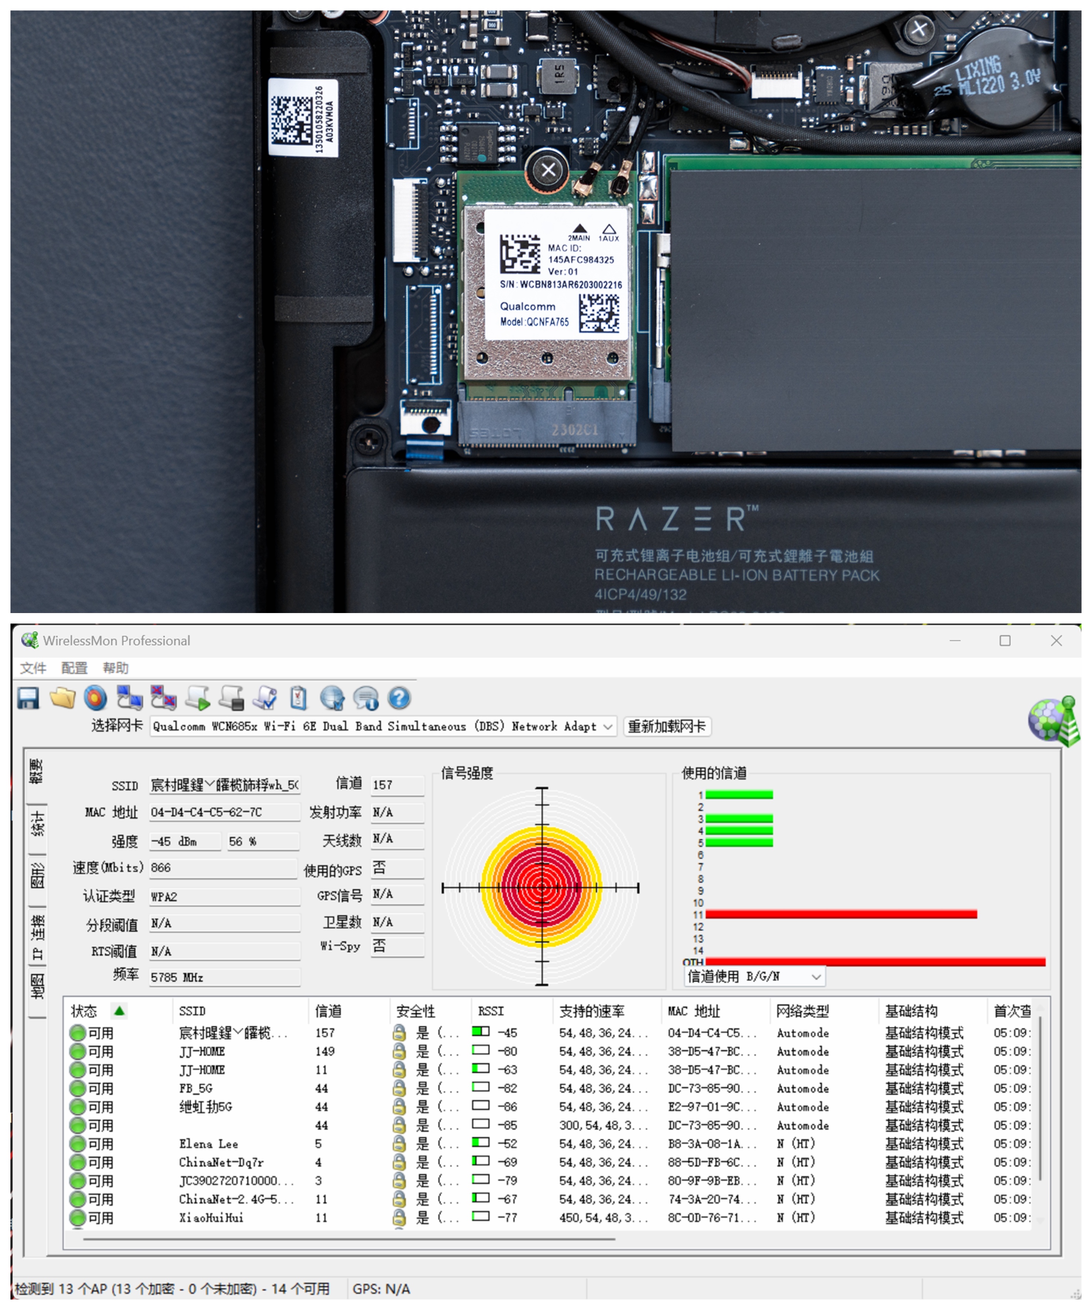Click the globe with checkmark icon
The height and width of the screenshot is (1310, 1092).
[332, 699]
